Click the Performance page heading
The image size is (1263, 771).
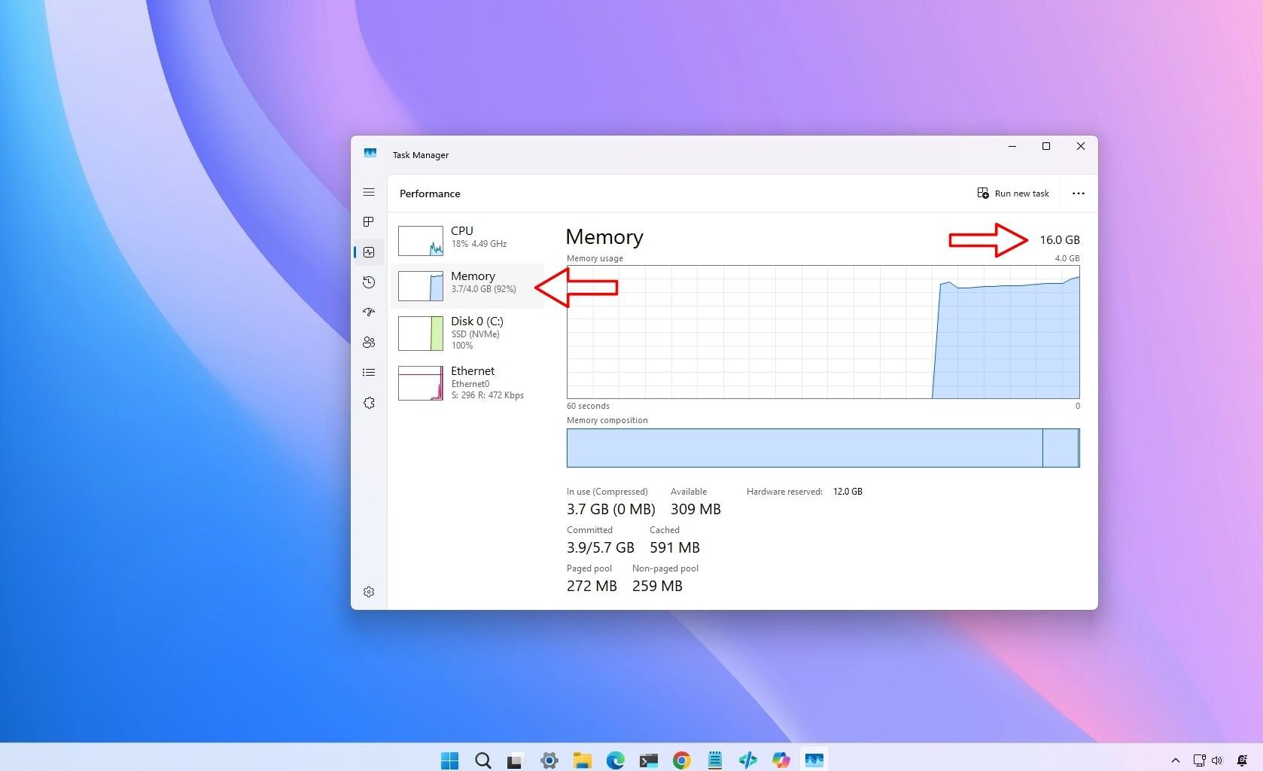click(430, 194)
